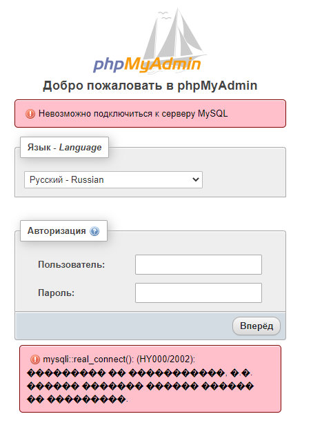Click the Авторизация legend title
322x434 pixels.
pyautogui.click(x=57, y=231)
